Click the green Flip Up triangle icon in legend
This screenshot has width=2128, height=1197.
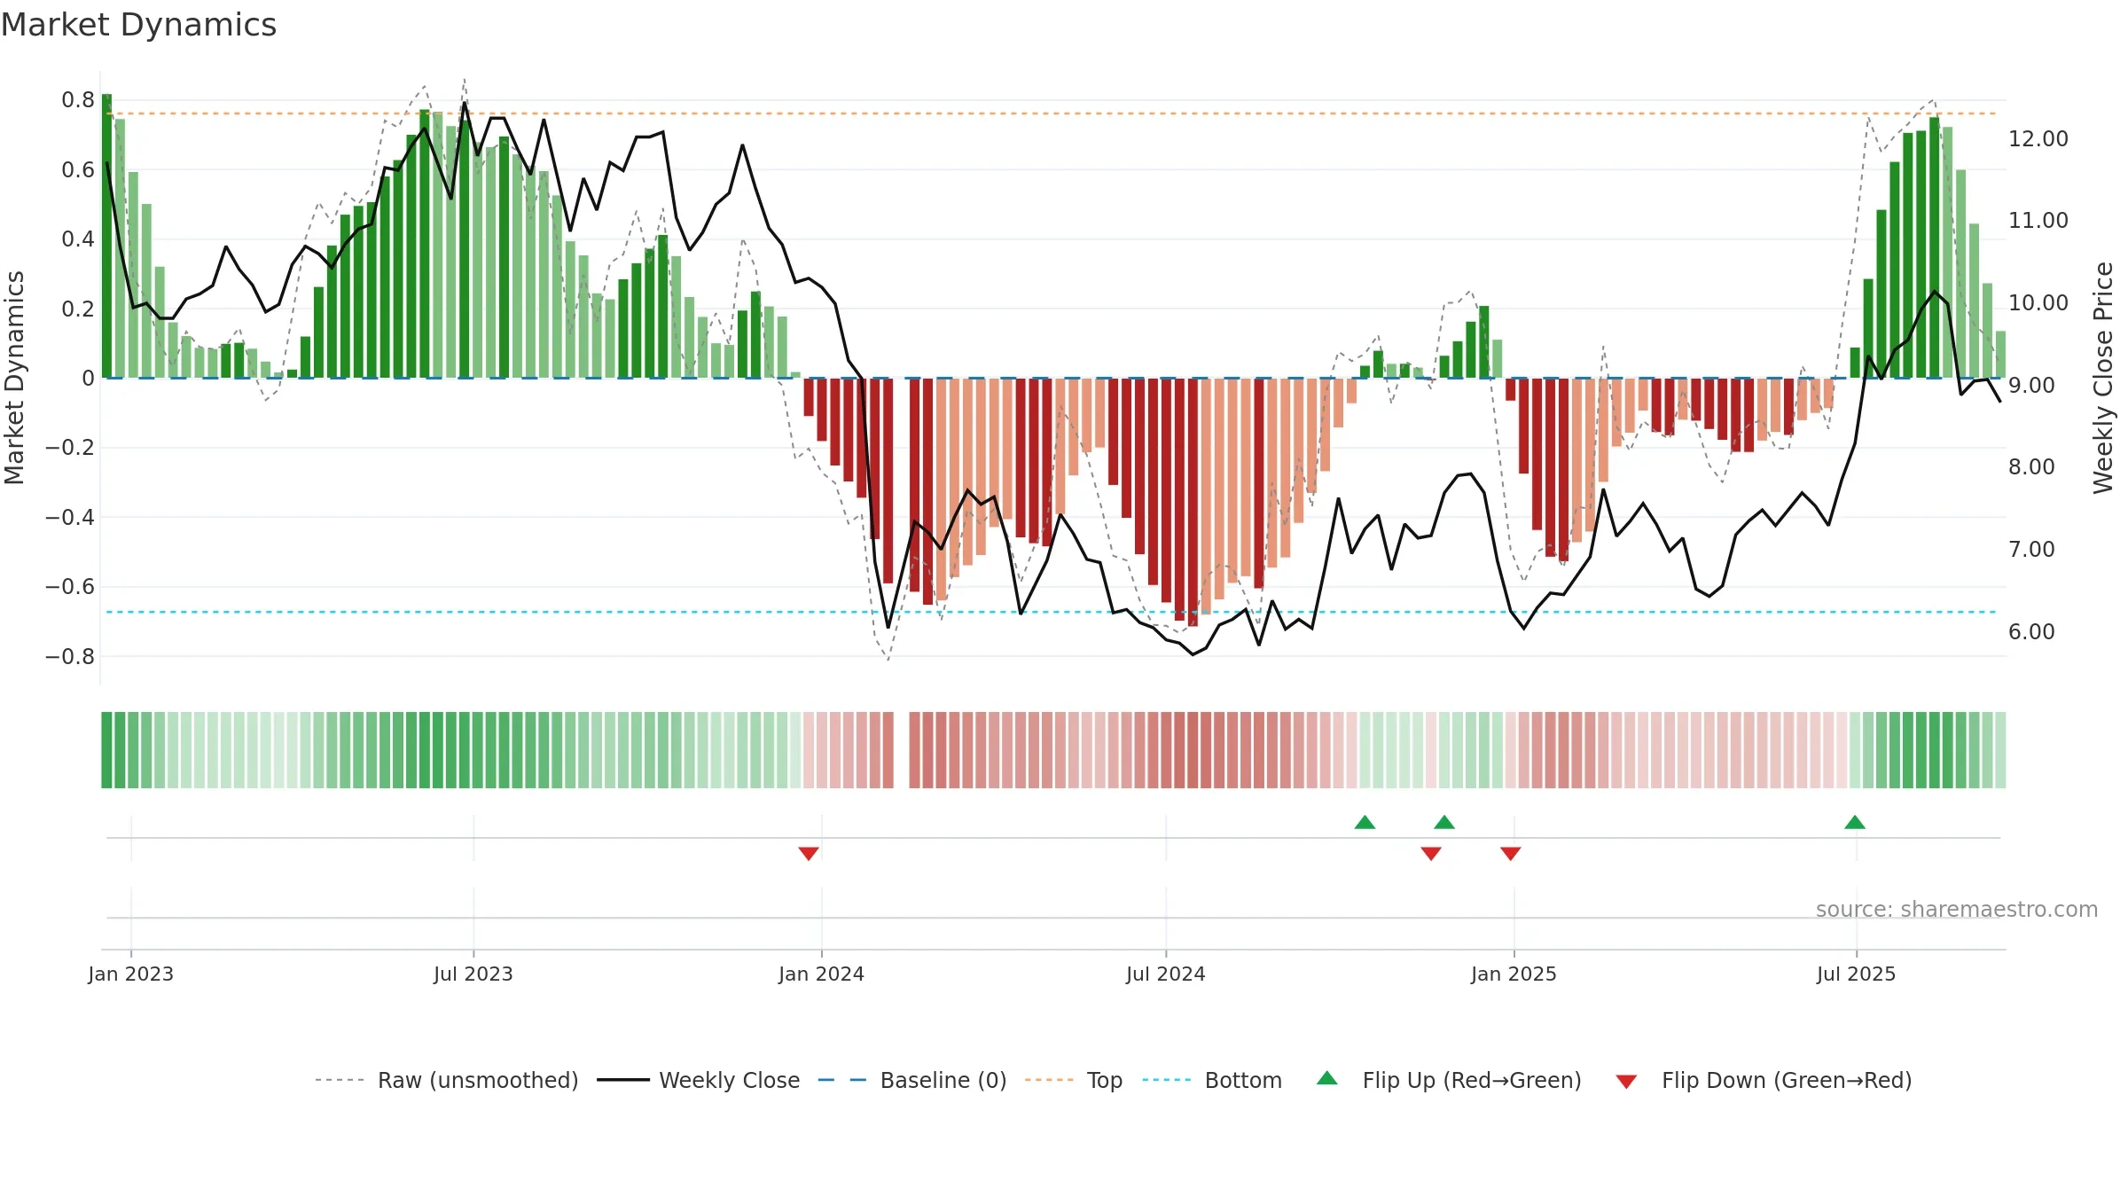pyautogui.click(x=1327, y=1078)
